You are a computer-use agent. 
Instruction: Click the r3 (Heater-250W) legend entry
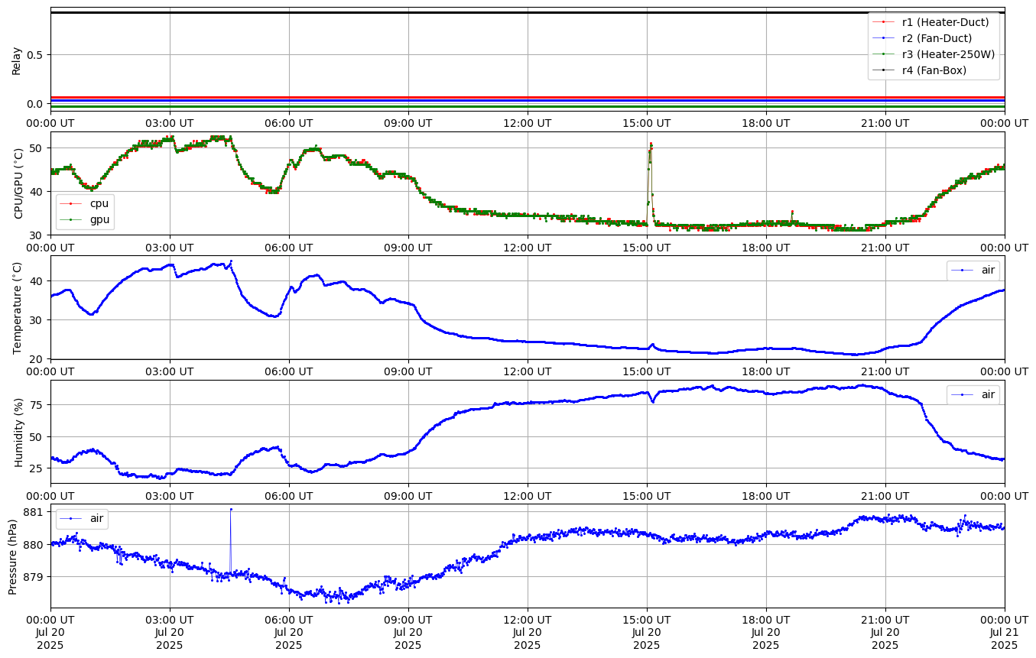coord(934,54)
